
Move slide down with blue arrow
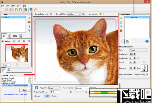click(x=29, y=30)
